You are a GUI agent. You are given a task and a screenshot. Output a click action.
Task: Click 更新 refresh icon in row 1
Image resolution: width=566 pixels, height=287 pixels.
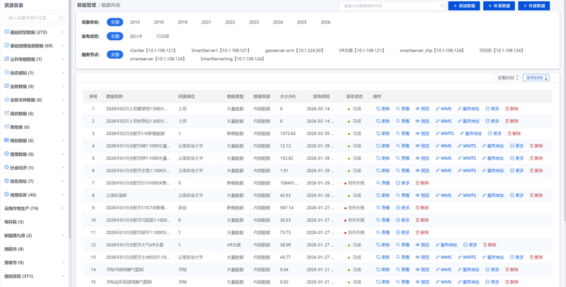coord(379,109)
